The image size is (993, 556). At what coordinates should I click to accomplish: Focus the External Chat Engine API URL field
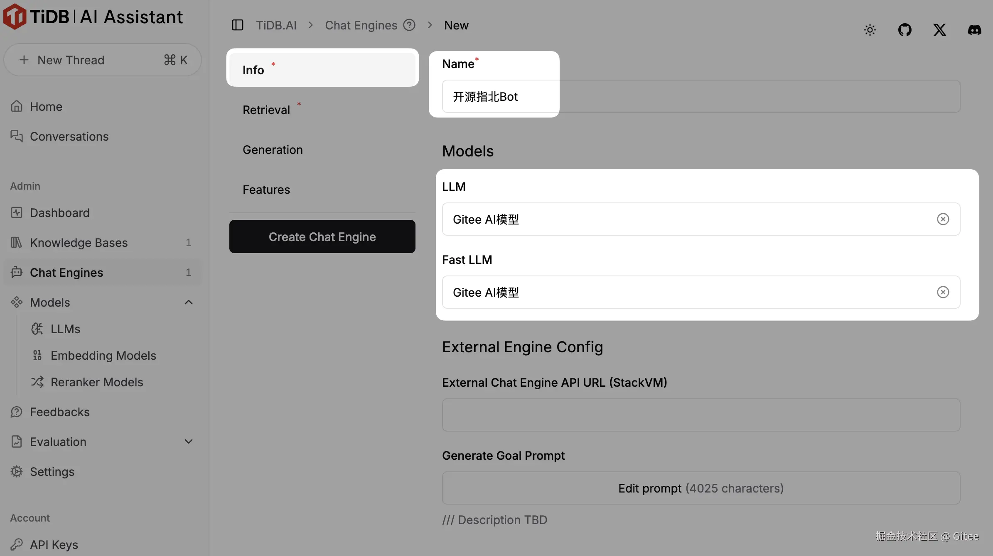[x=701, y=415]
